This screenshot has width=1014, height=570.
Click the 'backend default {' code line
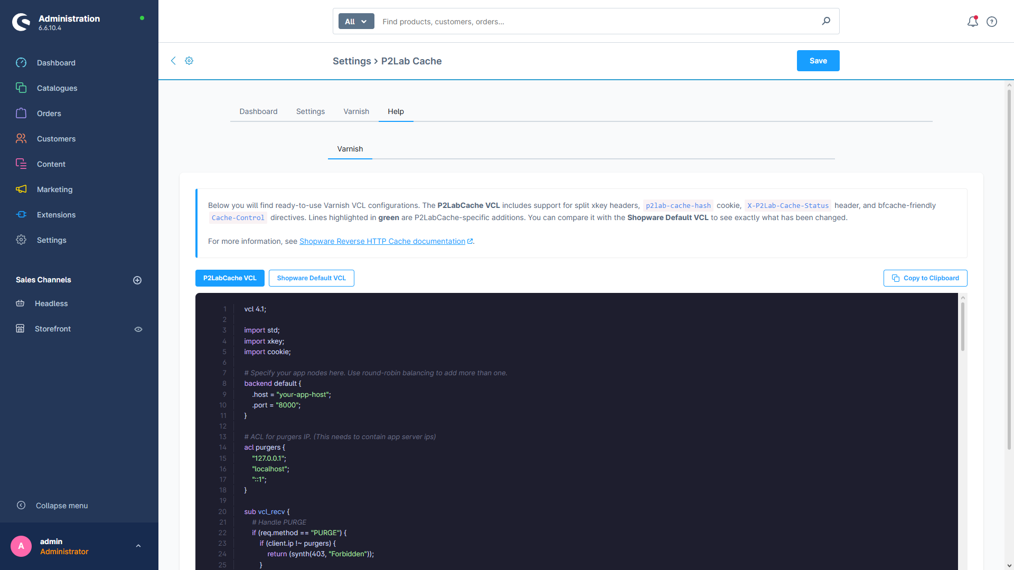tap(273, 384)
